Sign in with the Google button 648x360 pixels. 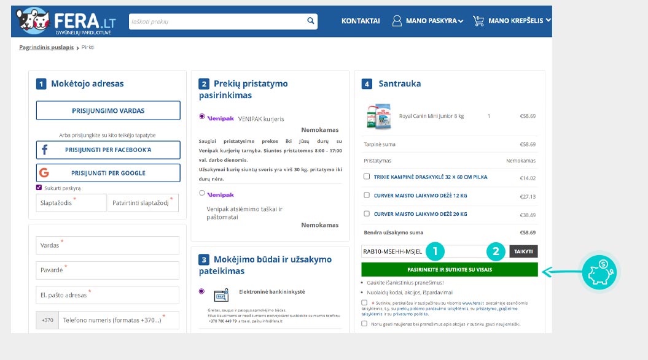[108, 173]
